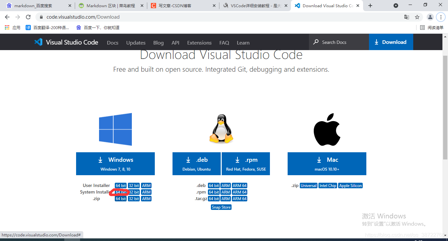This screenshot has height=241, width=448.
Task: Open the reading list button
Action: point(432,28)
